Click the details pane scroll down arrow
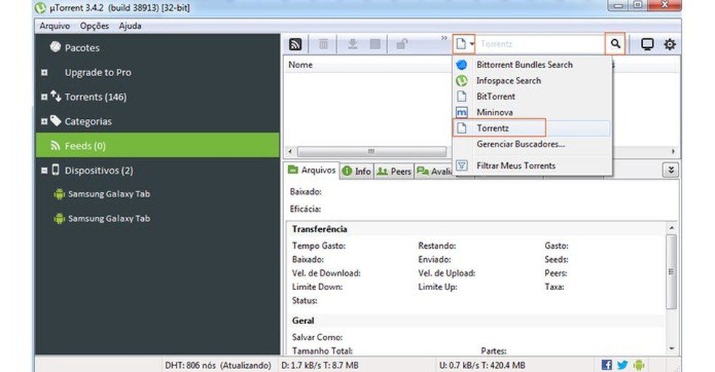 tap(671, 349)
